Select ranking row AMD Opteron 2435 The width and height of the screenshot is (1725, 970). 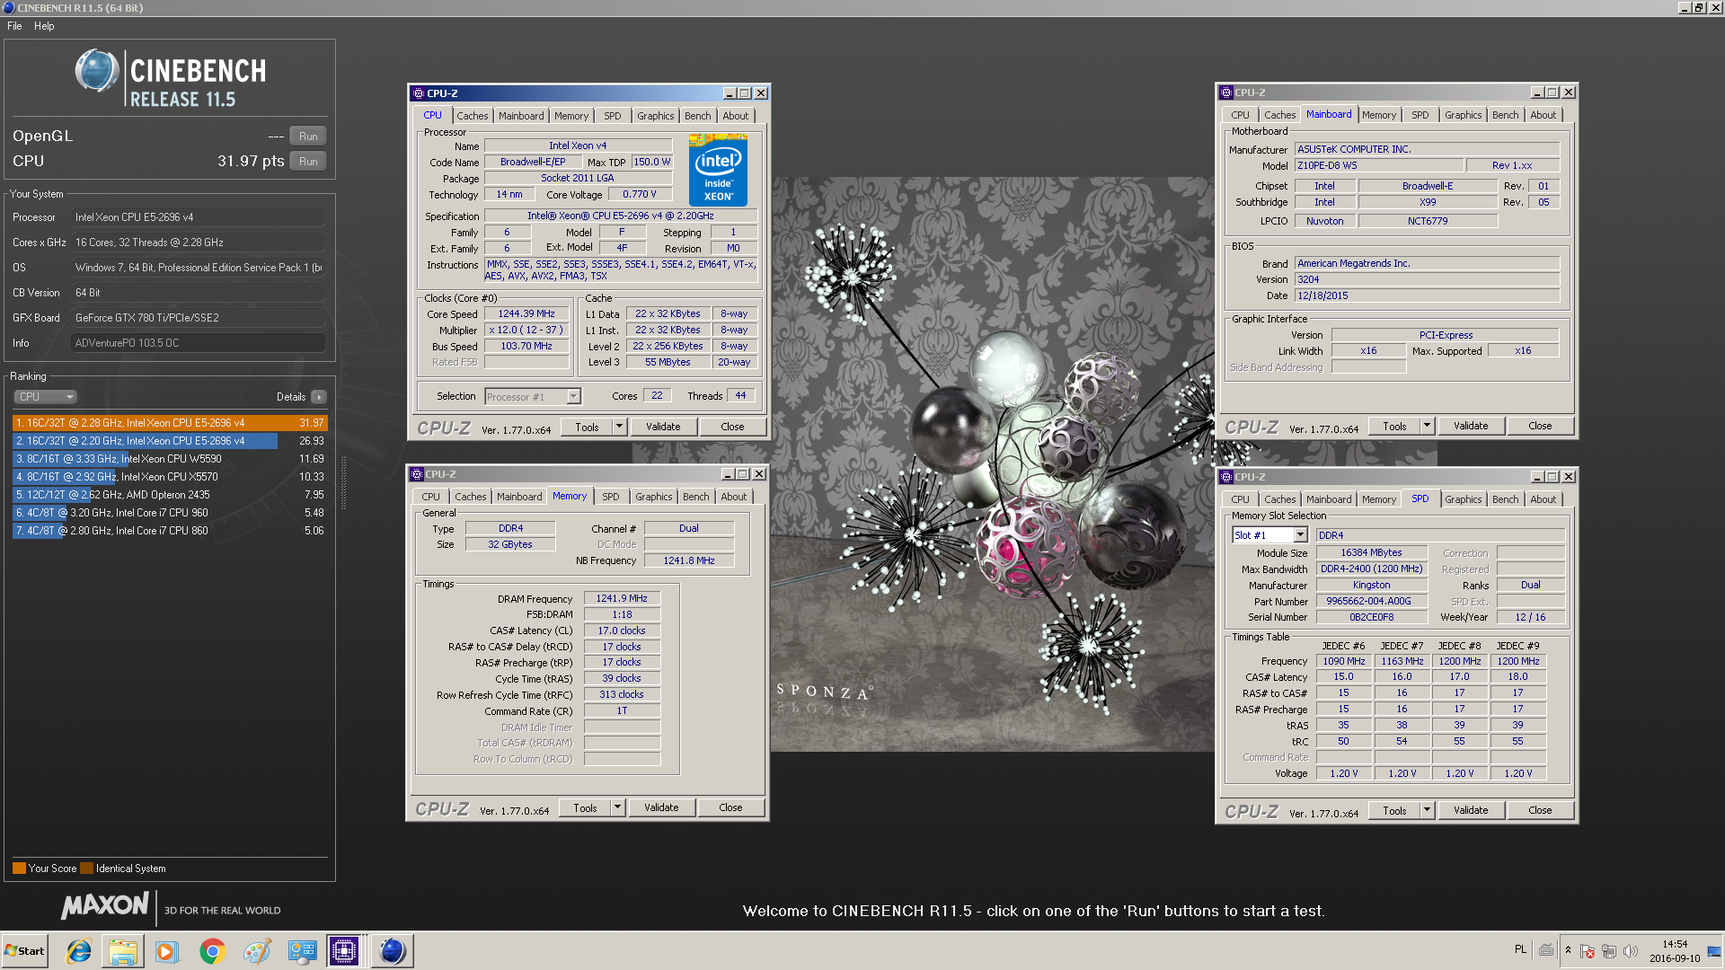pyautogui.click(x=170, y=495)
